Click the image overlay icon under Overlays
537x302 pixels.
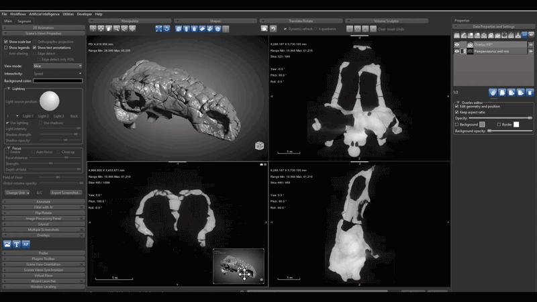click(x=7, y=244)
